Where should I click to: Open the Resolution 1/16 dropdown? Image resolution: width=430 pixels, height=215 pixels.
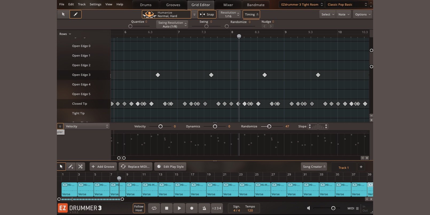[230, 14]
